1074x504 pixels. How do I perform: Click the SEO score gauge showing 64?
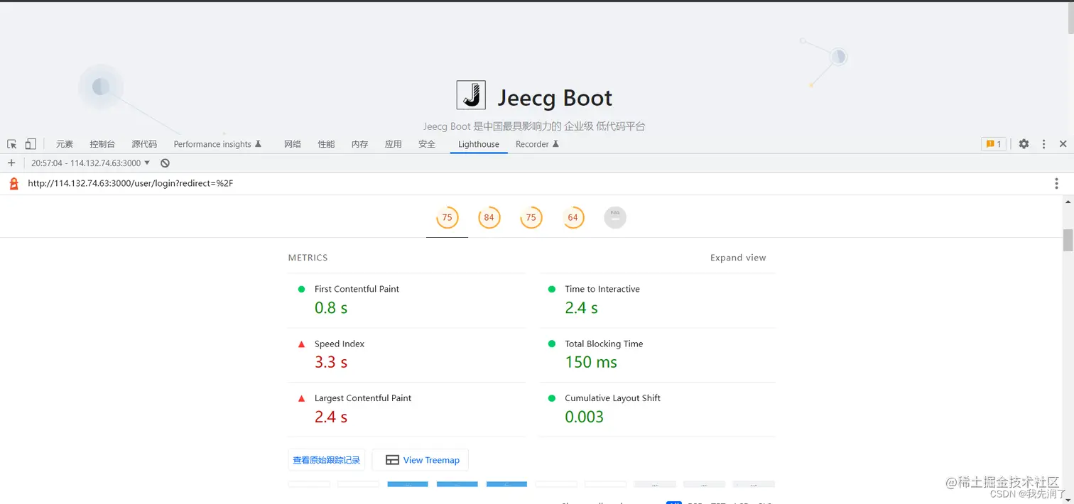click(573, 217)
